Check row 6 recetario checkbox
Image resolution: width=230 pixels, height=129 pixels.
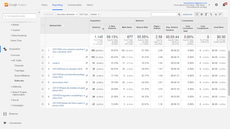click(x=43, y=82)
